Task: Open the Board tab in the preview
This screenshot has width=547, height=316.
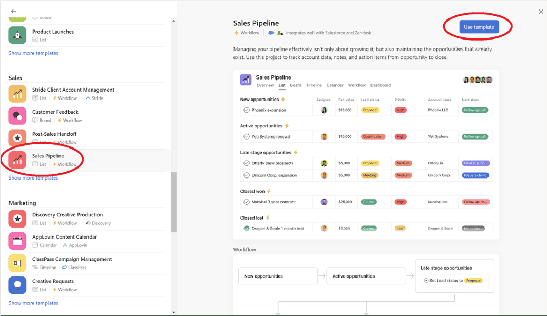Action: click(x=295, y=85)
